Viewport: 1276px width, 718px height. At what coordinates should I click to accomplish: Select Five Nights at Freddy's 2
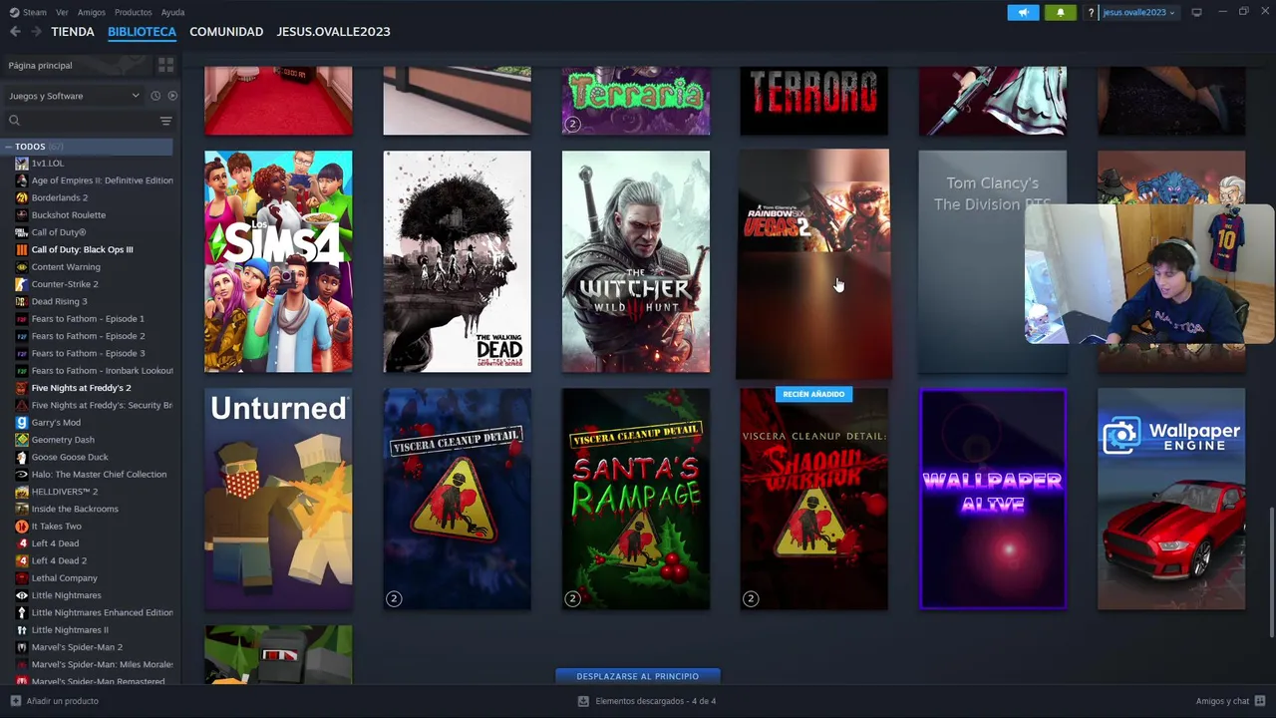point(81,388)
